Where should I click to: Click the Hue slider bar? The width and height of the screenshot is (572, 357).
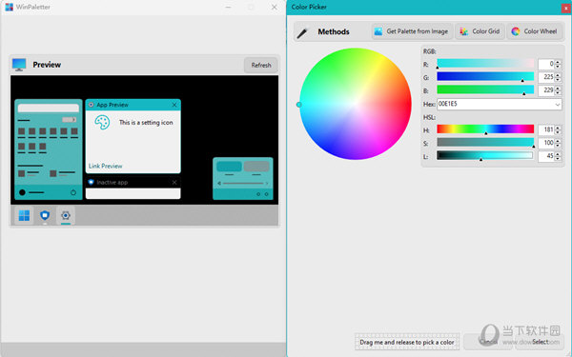(x=485, y=129)
